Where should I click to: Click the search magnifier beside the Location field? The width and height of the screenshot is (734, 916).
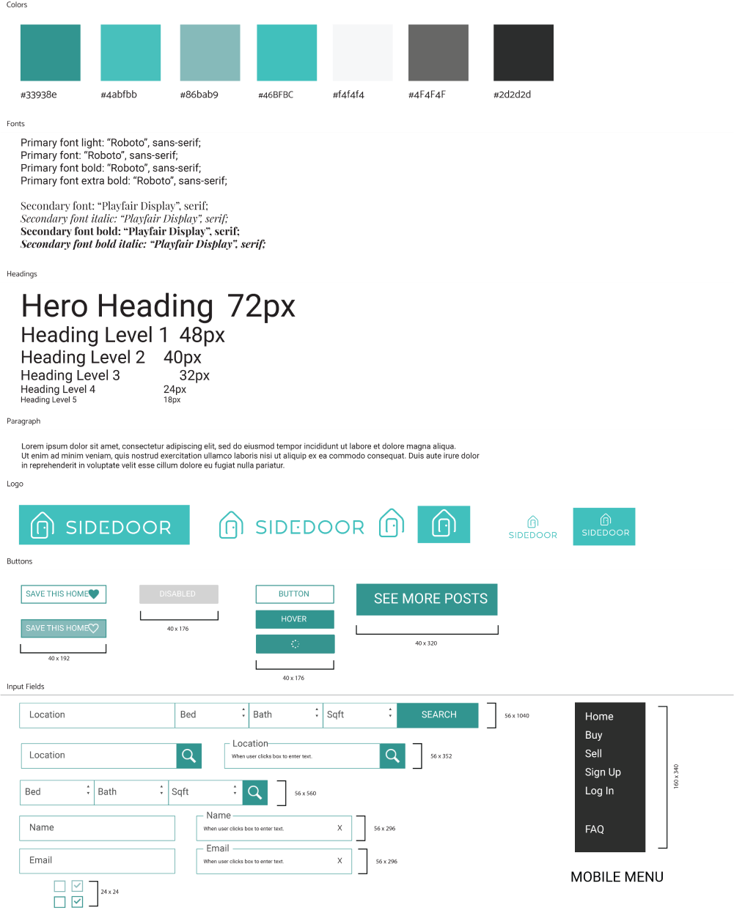point(188,756)
